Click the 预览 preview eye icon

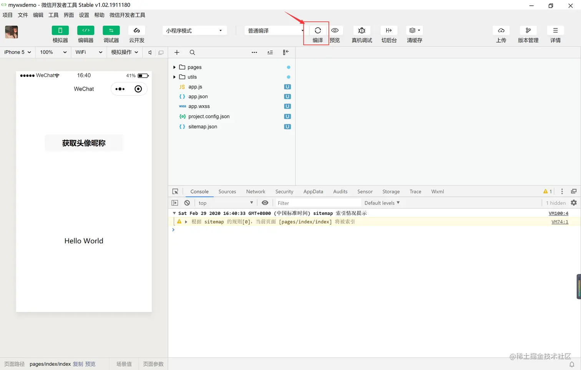point(335,30)
